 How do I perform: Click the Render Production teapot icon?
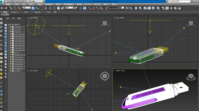171,8
